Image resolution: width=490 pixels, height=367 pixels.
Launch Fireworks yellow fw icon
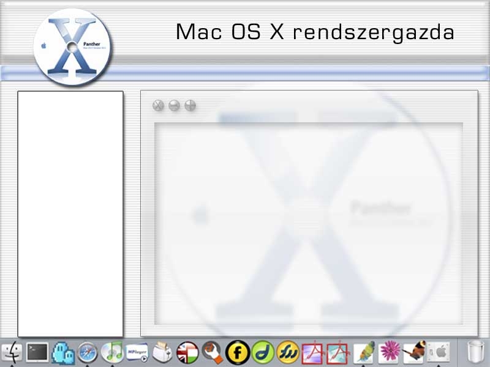(x=288, y=353)
